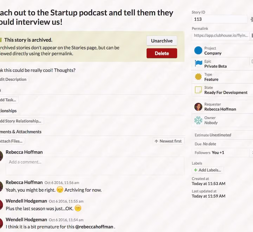Click the blue Company project circle icon
The width and height of the screenshot is (253, 232).
[x=198, y=50]
